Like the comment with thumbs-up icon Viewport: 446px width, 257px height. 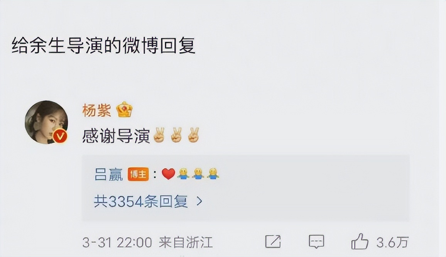pos(360,241)
